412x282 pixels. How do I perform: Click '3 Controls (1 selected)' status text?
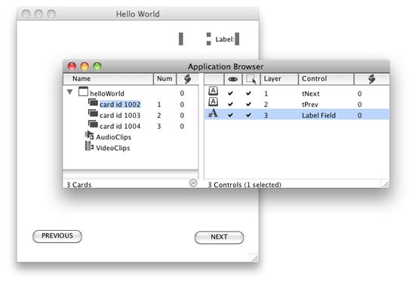[244, 185]
